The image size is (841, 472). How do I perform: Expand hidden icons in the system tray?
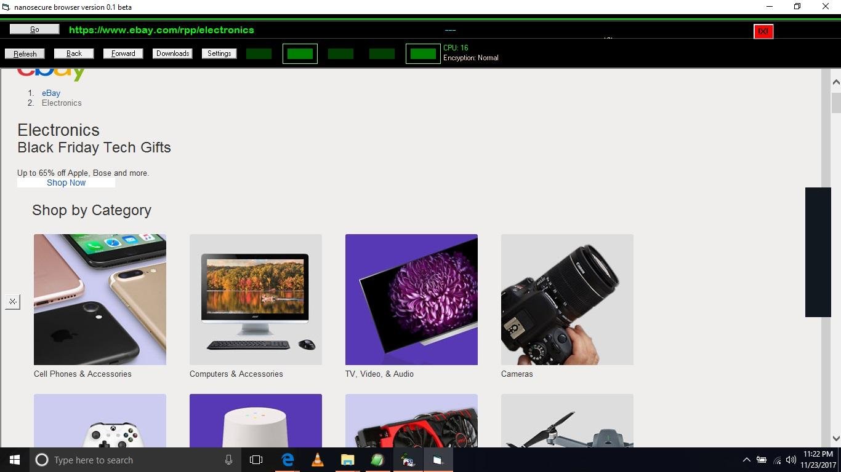pos(746,460)
